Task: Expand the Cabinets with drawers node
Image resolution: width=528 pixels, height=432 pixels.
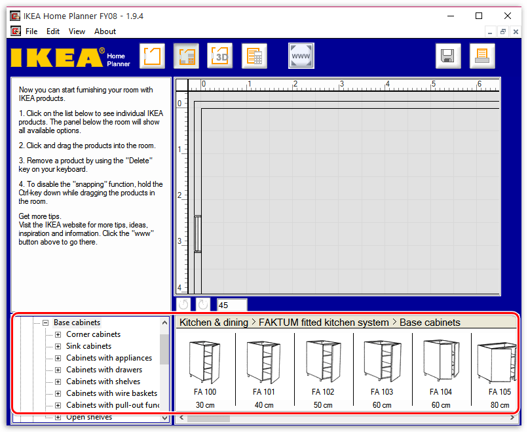Action: click(58, 370)
